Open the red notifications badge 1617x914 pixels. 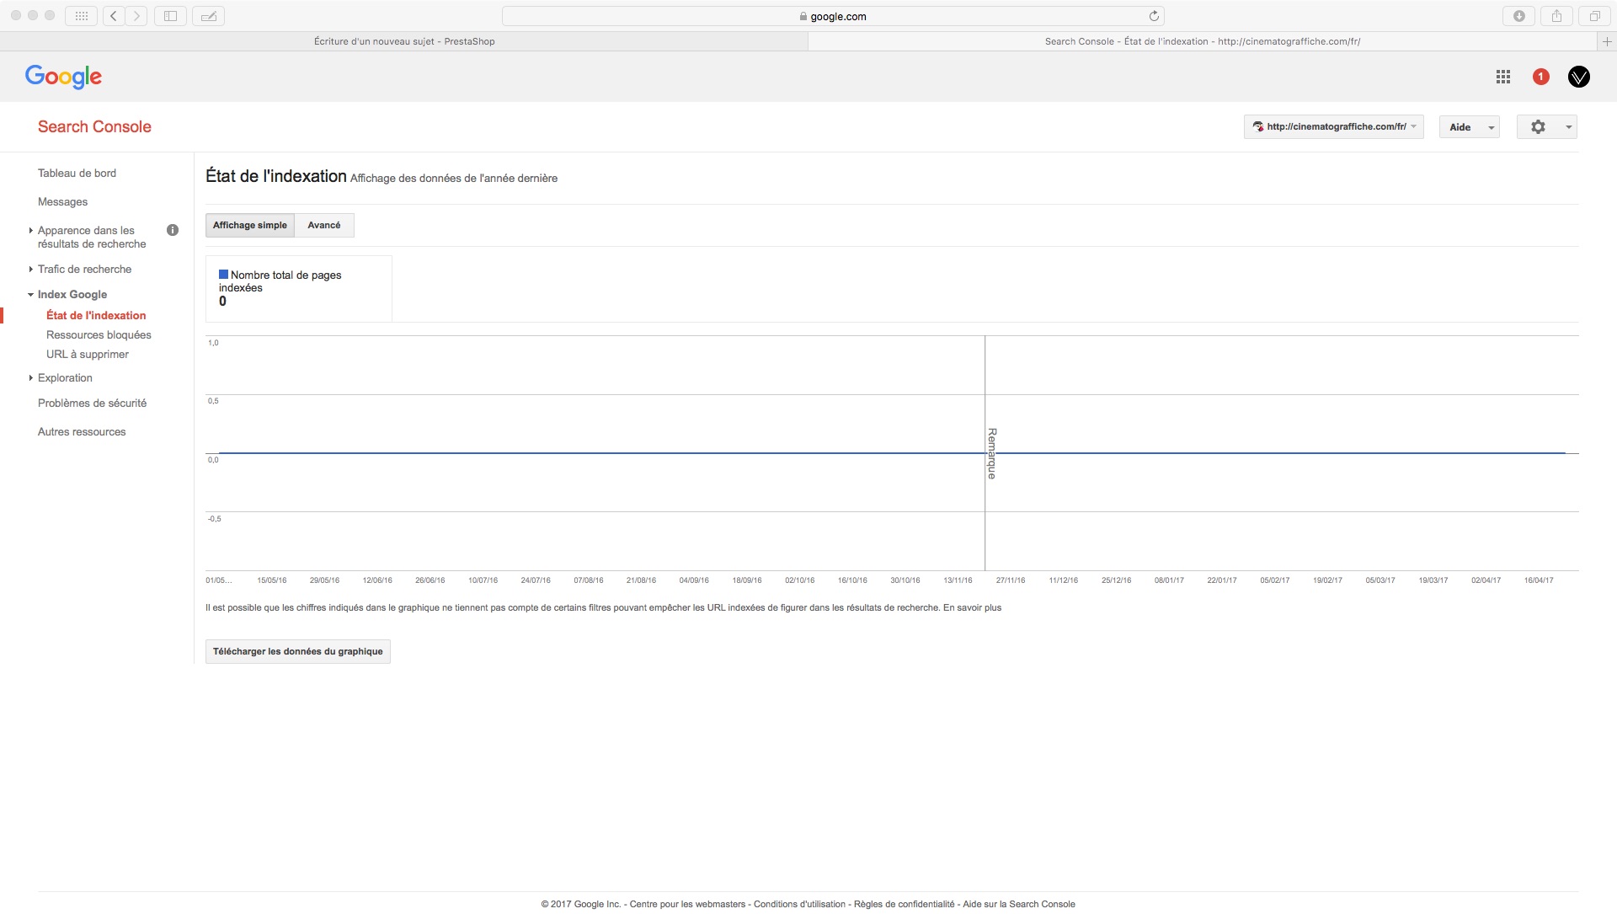(x=1540, y=77)
